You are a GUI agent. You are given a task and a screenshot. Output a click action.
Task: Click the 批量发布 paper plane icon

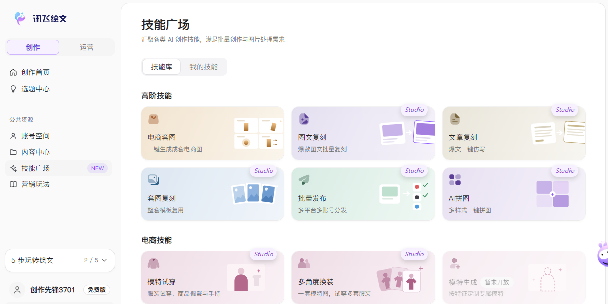click(303, 180)
